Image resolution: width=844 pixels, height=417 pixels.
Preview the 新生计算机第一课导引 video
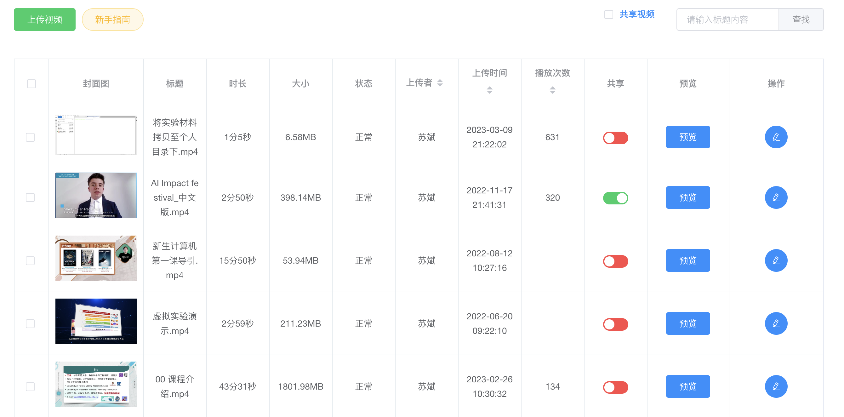[687, 260]
